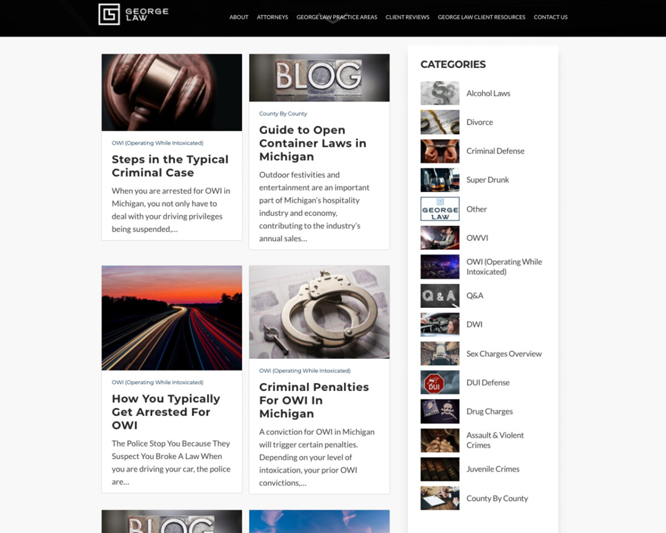Click the highway light trails post image
The image size is (666, 533).
(171, 318)
